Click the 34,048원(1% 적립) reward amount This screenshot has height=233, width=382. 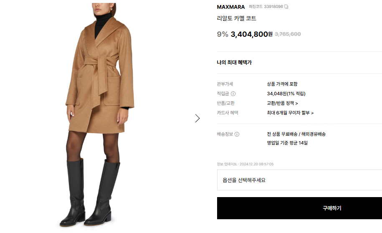[286, 94]
